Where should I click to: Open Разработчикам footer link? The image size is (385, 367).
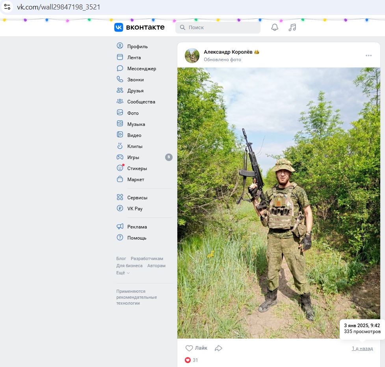pos(147,258)
